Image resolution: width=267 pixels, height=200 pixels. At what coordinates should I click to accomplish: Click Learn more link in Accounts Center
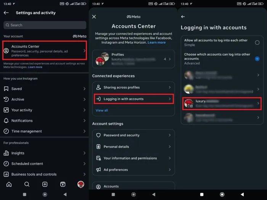click(156, 42)
